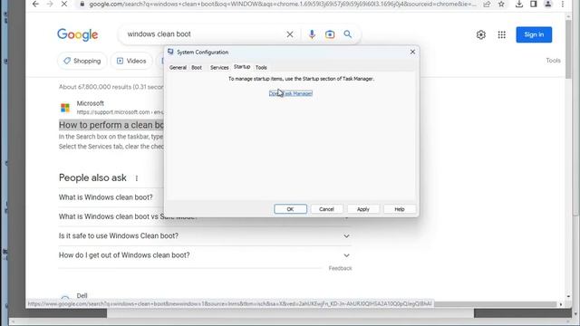
Task: Click the page vertical scrollbar thumb
Action: [568, 49]
